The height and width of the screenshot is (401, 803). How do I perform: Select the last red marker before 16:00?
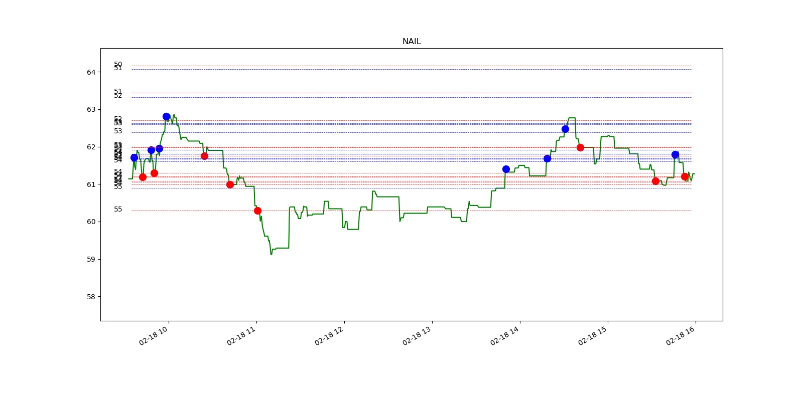(x=685, y=176)
